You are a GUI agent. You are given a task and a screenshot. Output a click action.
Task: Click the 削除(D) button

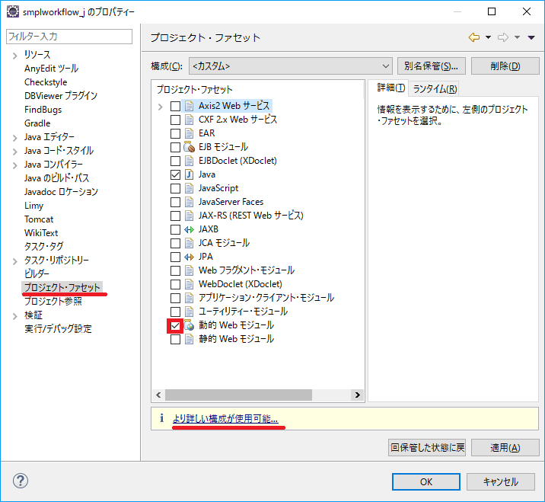(x=505, y=66)
